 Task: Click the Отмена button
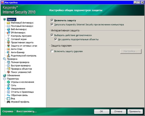pos(118,112)
